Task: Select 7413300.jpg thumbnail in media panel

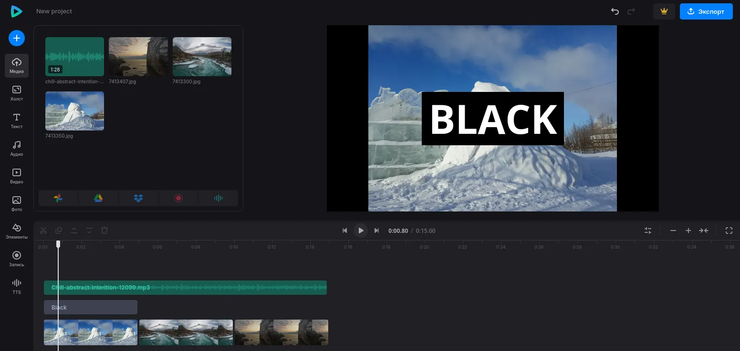Action: [x=202, y=57]
